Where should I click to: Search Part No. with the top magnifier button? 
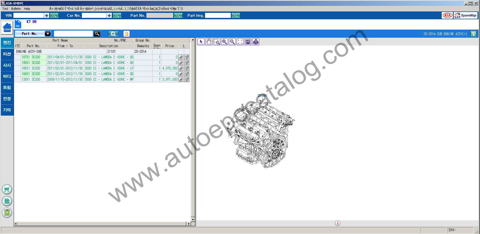click(178, 15)
